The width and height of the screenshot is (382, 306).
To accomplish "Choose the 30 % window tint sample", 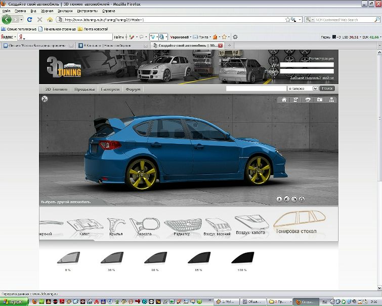I will (x=112, y=261).
